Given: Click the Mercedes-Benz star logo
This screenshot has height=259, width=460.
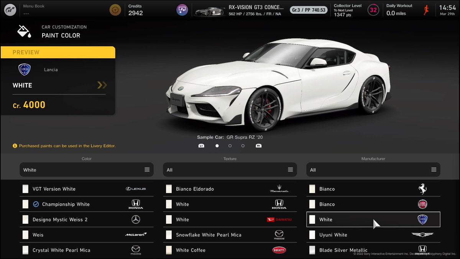Looking at the screenshot, I should [136, 219].
